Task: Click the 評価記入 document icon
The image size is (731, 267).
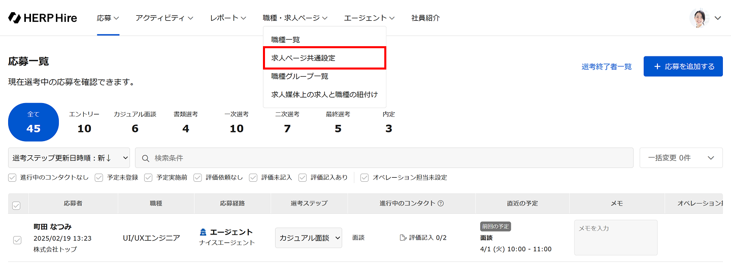Action: click(x=403, y=238)
